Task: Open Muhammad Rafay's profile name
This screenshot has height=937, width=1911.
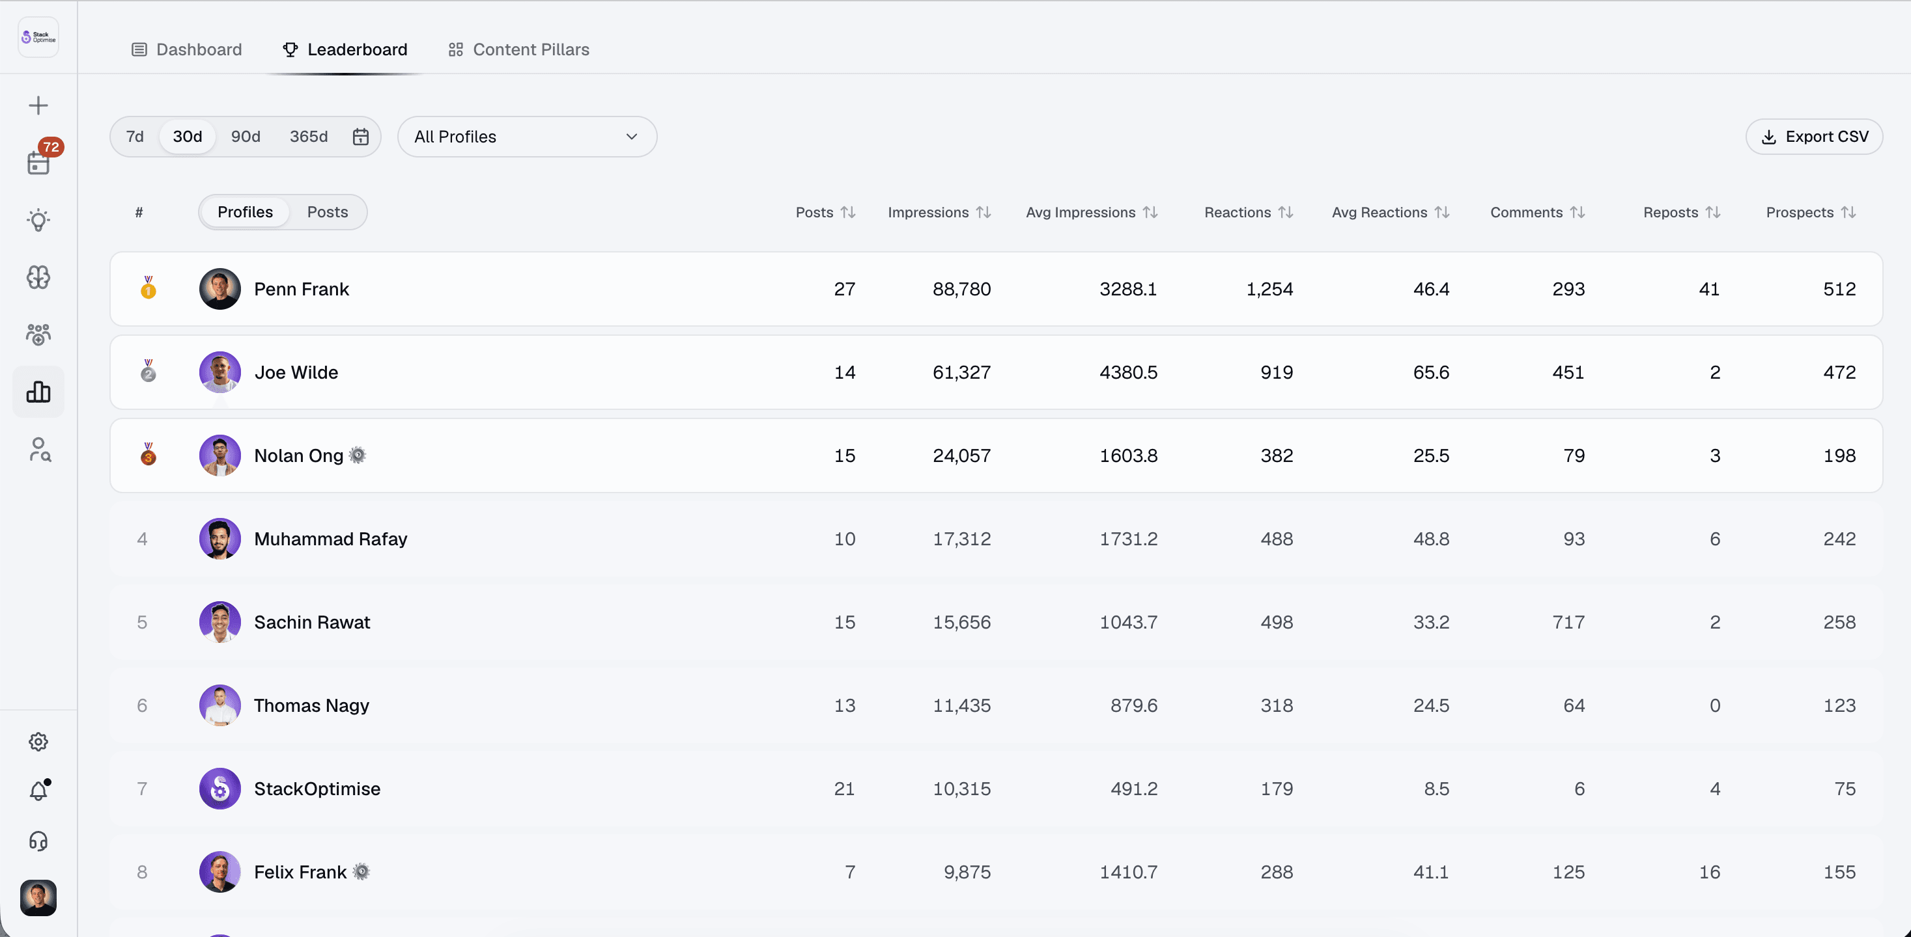Action: click(x=331, y=539)
